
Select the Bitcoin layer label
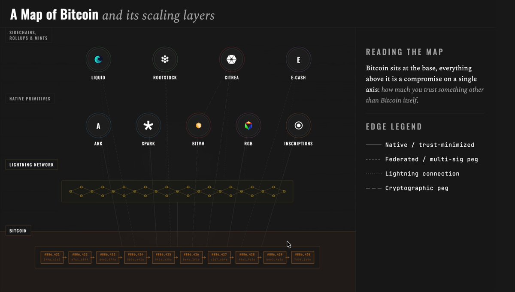point(18,231)
